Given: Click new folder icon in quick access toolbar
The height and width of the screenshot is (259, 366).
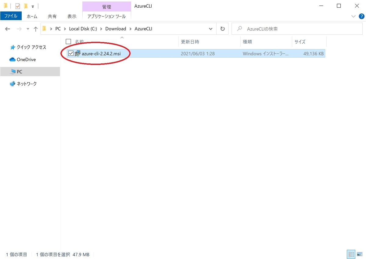Looking at the screenshot, I should pyautogui.click(x=26, y=6).
